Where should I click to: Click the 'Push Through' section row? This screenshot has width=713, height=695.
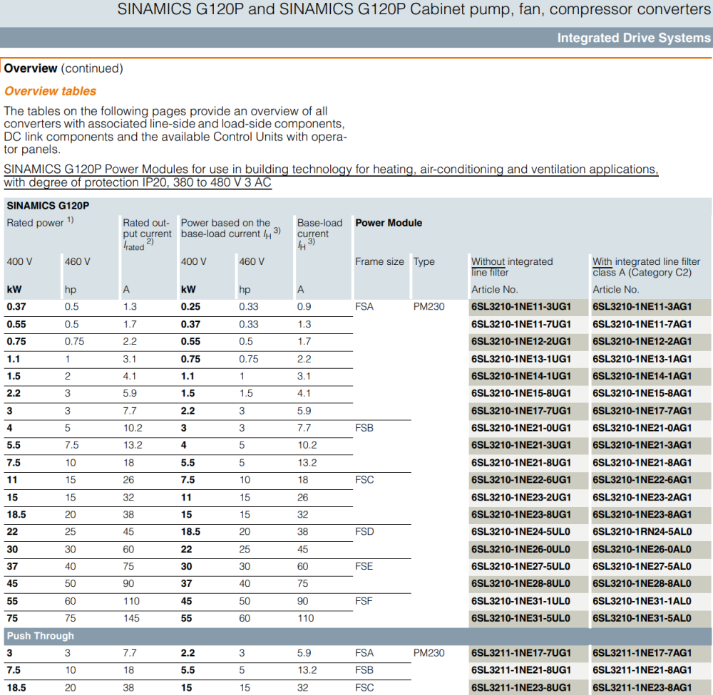tap(41, 636)
